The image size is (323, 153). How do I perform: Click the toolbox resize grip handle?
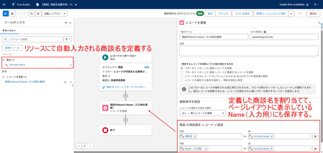pyautogui.click(x=73, y=86)
